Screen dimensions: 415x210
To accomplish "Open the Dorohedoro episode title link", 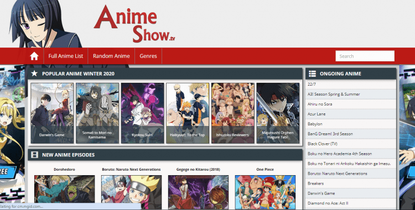I will click(x=64, y=169).
